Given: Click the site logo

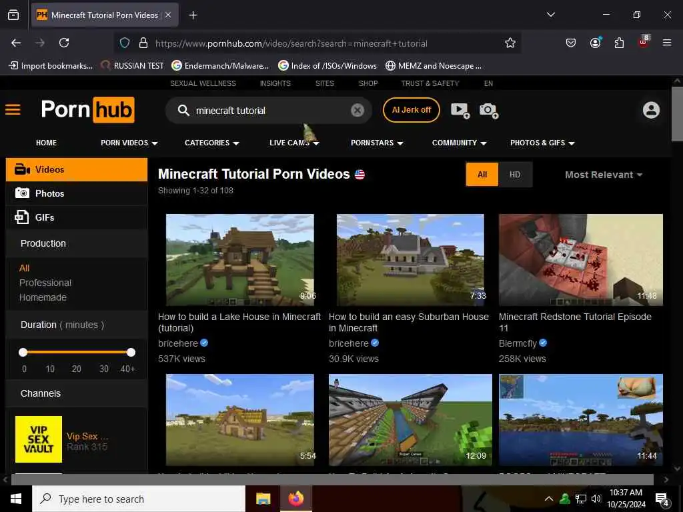Looking at the screenshot, I should tap(87, 110).
